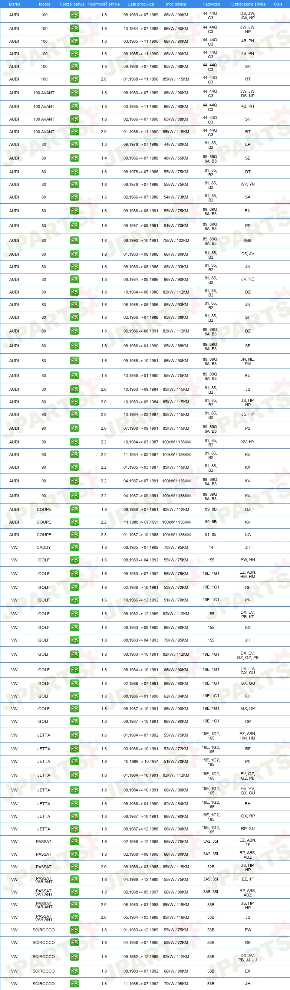The height and width of the screenshot is (990, 290).
Task: Click the fuel icon in the AUDI 80 1.4 SE row
Action: coord(75,158)
